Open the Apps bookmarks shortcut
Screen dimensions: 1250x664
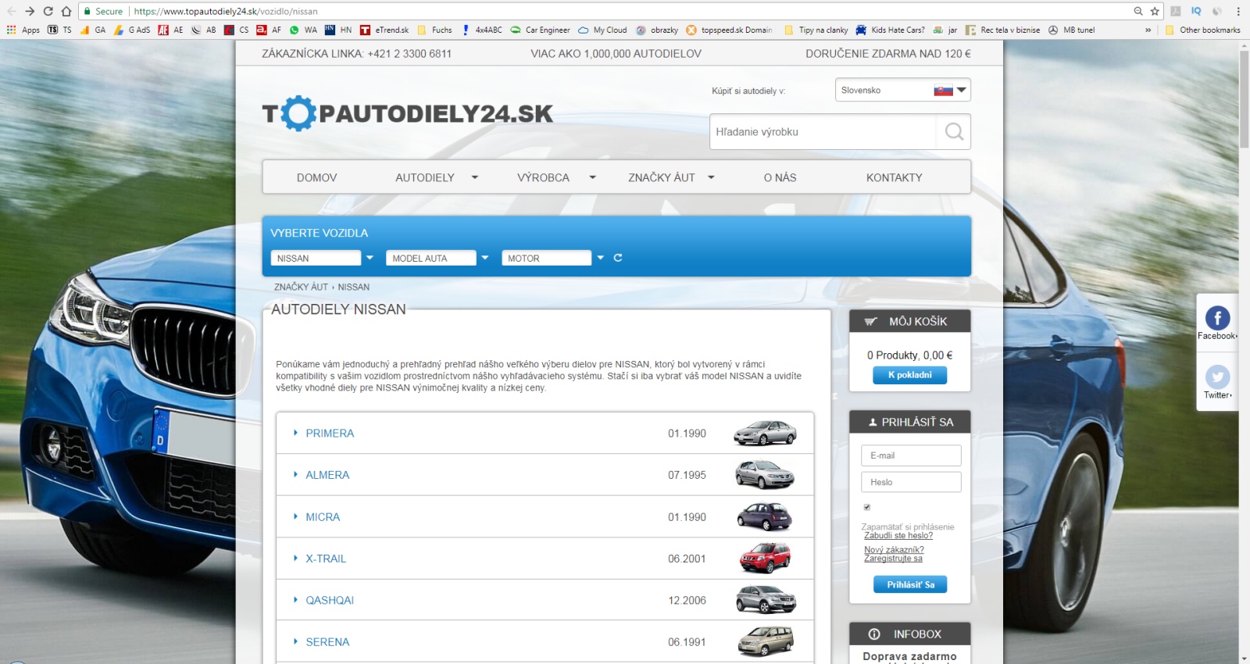click(23, 30)
